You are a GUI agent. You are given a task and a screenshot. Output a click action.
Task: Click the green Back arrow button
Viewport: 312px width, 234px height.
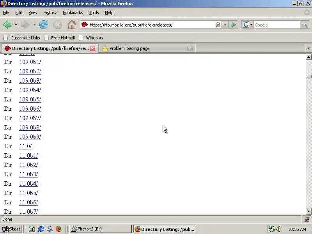[7, 25]
